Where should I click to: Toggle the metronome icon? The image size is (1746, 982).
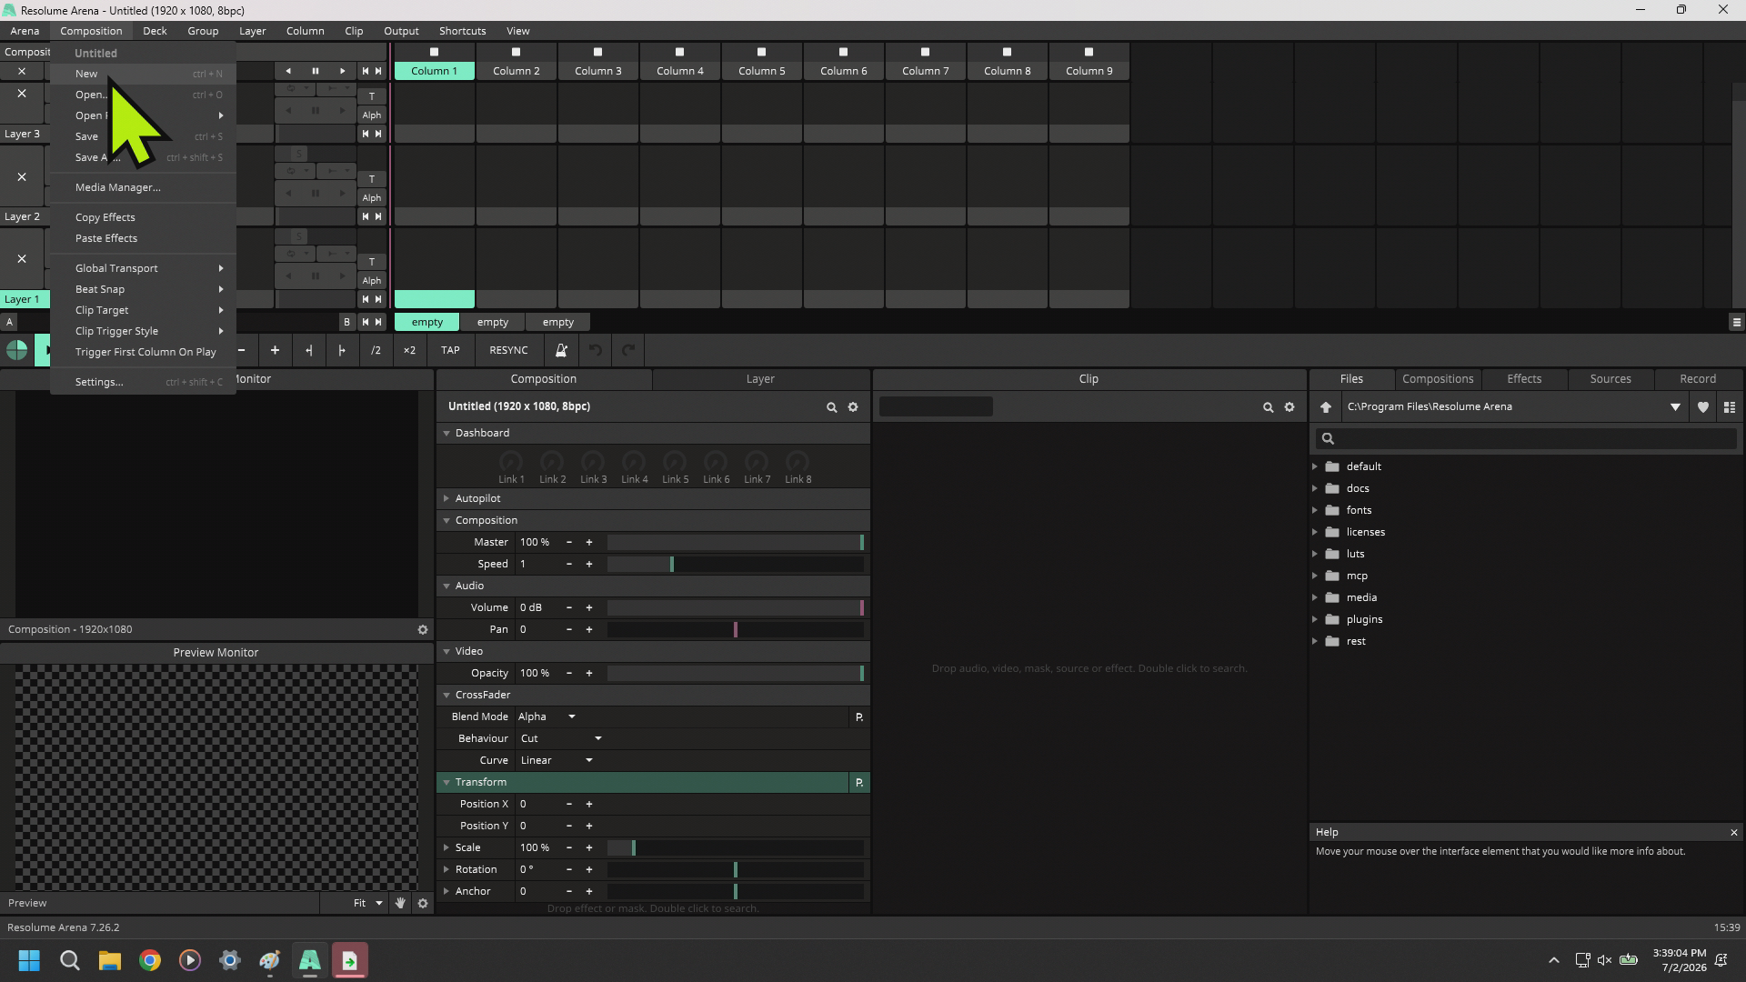pos(561,350)
